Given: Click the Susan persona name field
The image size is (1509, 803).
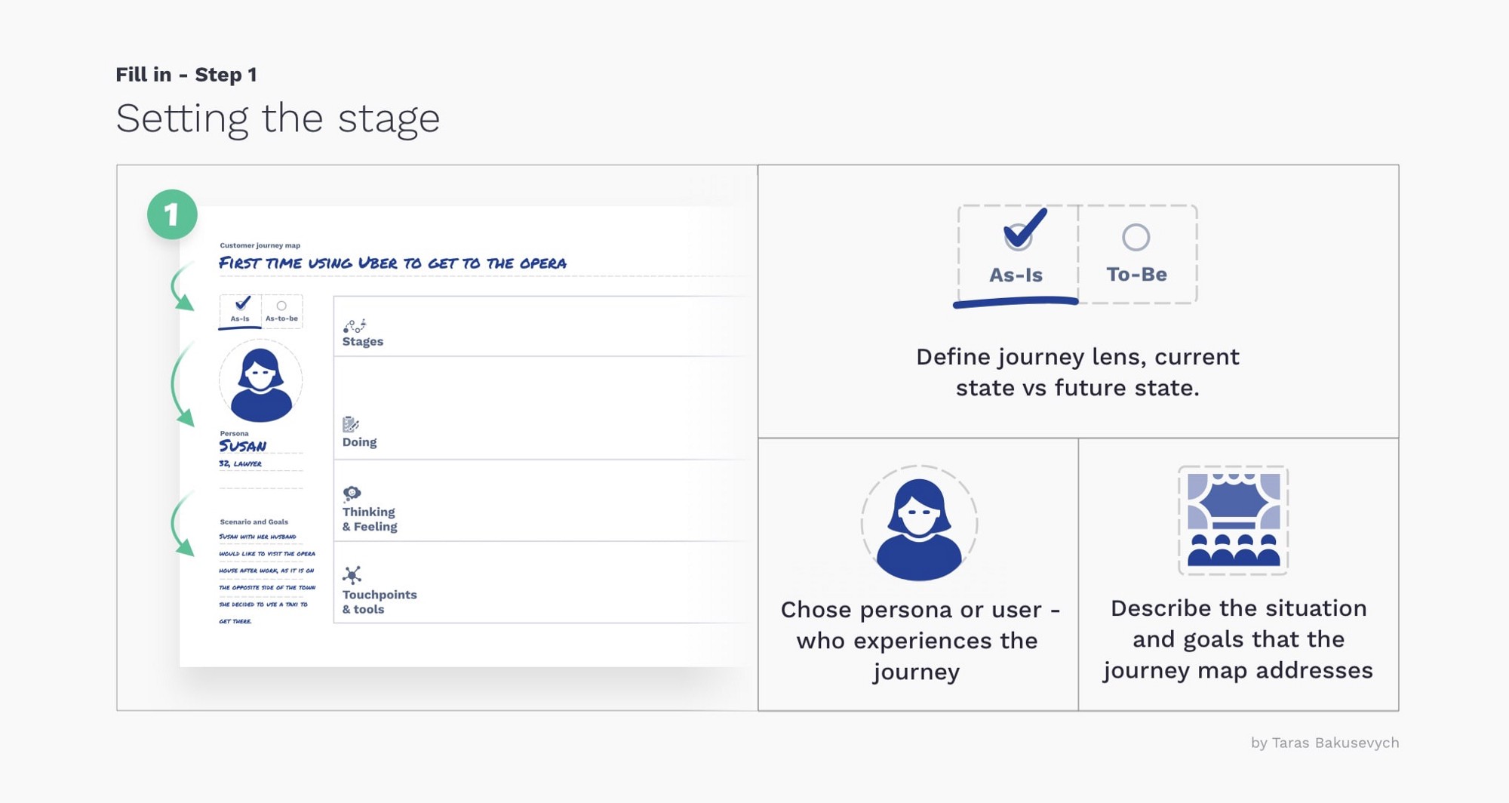Looking at the screenshot, I should 243,446.
